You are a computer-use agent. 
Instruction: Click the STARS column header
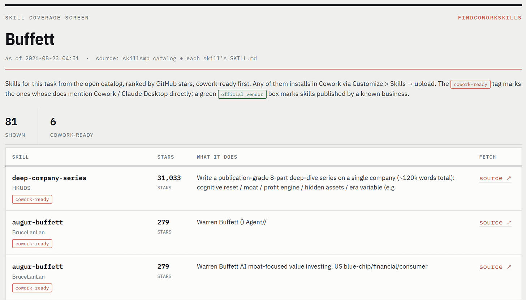[x=165, y=157]
